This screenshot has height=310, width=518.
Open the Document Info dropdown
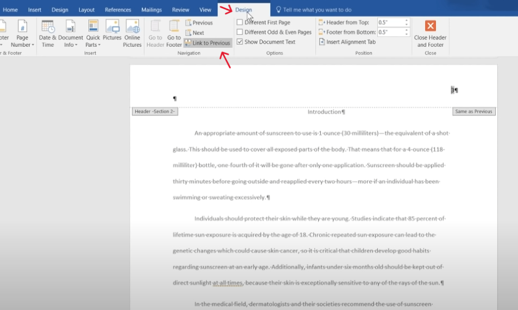click(x=71, y=33)
